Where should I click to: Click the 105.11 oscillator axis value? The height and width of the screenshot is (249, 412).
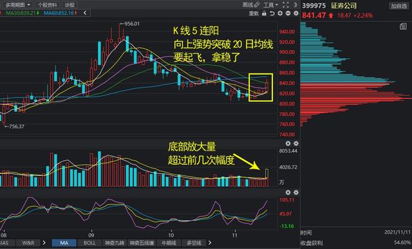[286, 200]
